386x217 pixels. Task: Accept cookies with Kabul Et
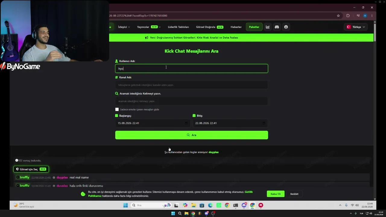click(276, 194)
